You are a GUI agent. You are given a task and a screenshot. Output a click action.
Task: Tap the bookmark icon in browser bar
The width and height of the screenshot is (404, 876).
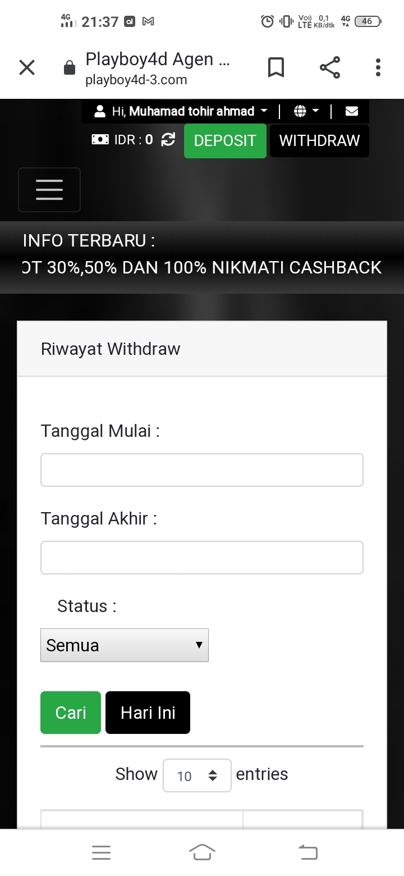[x=276, y=68]
